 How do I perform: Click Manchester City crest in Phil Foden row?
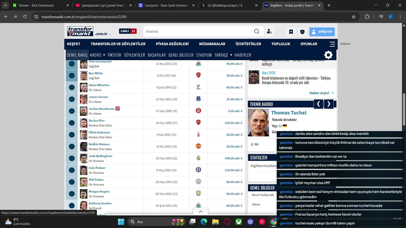pos(198,182)
